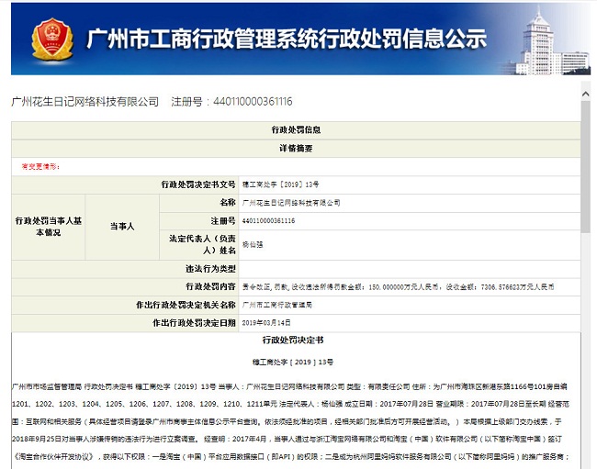
Task: Click the 行政处罚决定书 heading
Action: [x=293, y=341]
